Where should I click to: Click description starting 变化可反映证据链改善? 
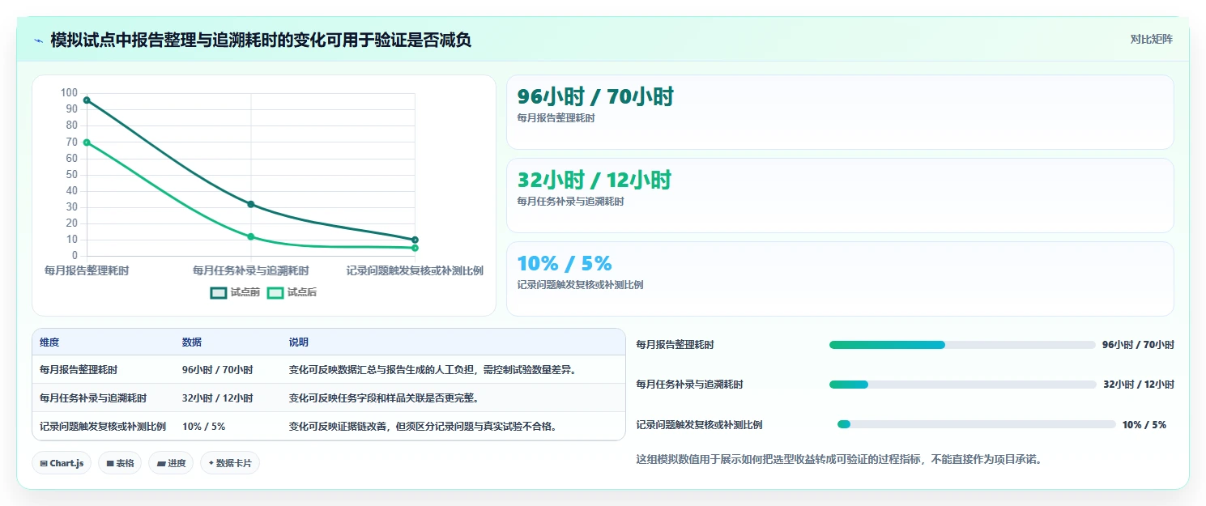(423, 427)
